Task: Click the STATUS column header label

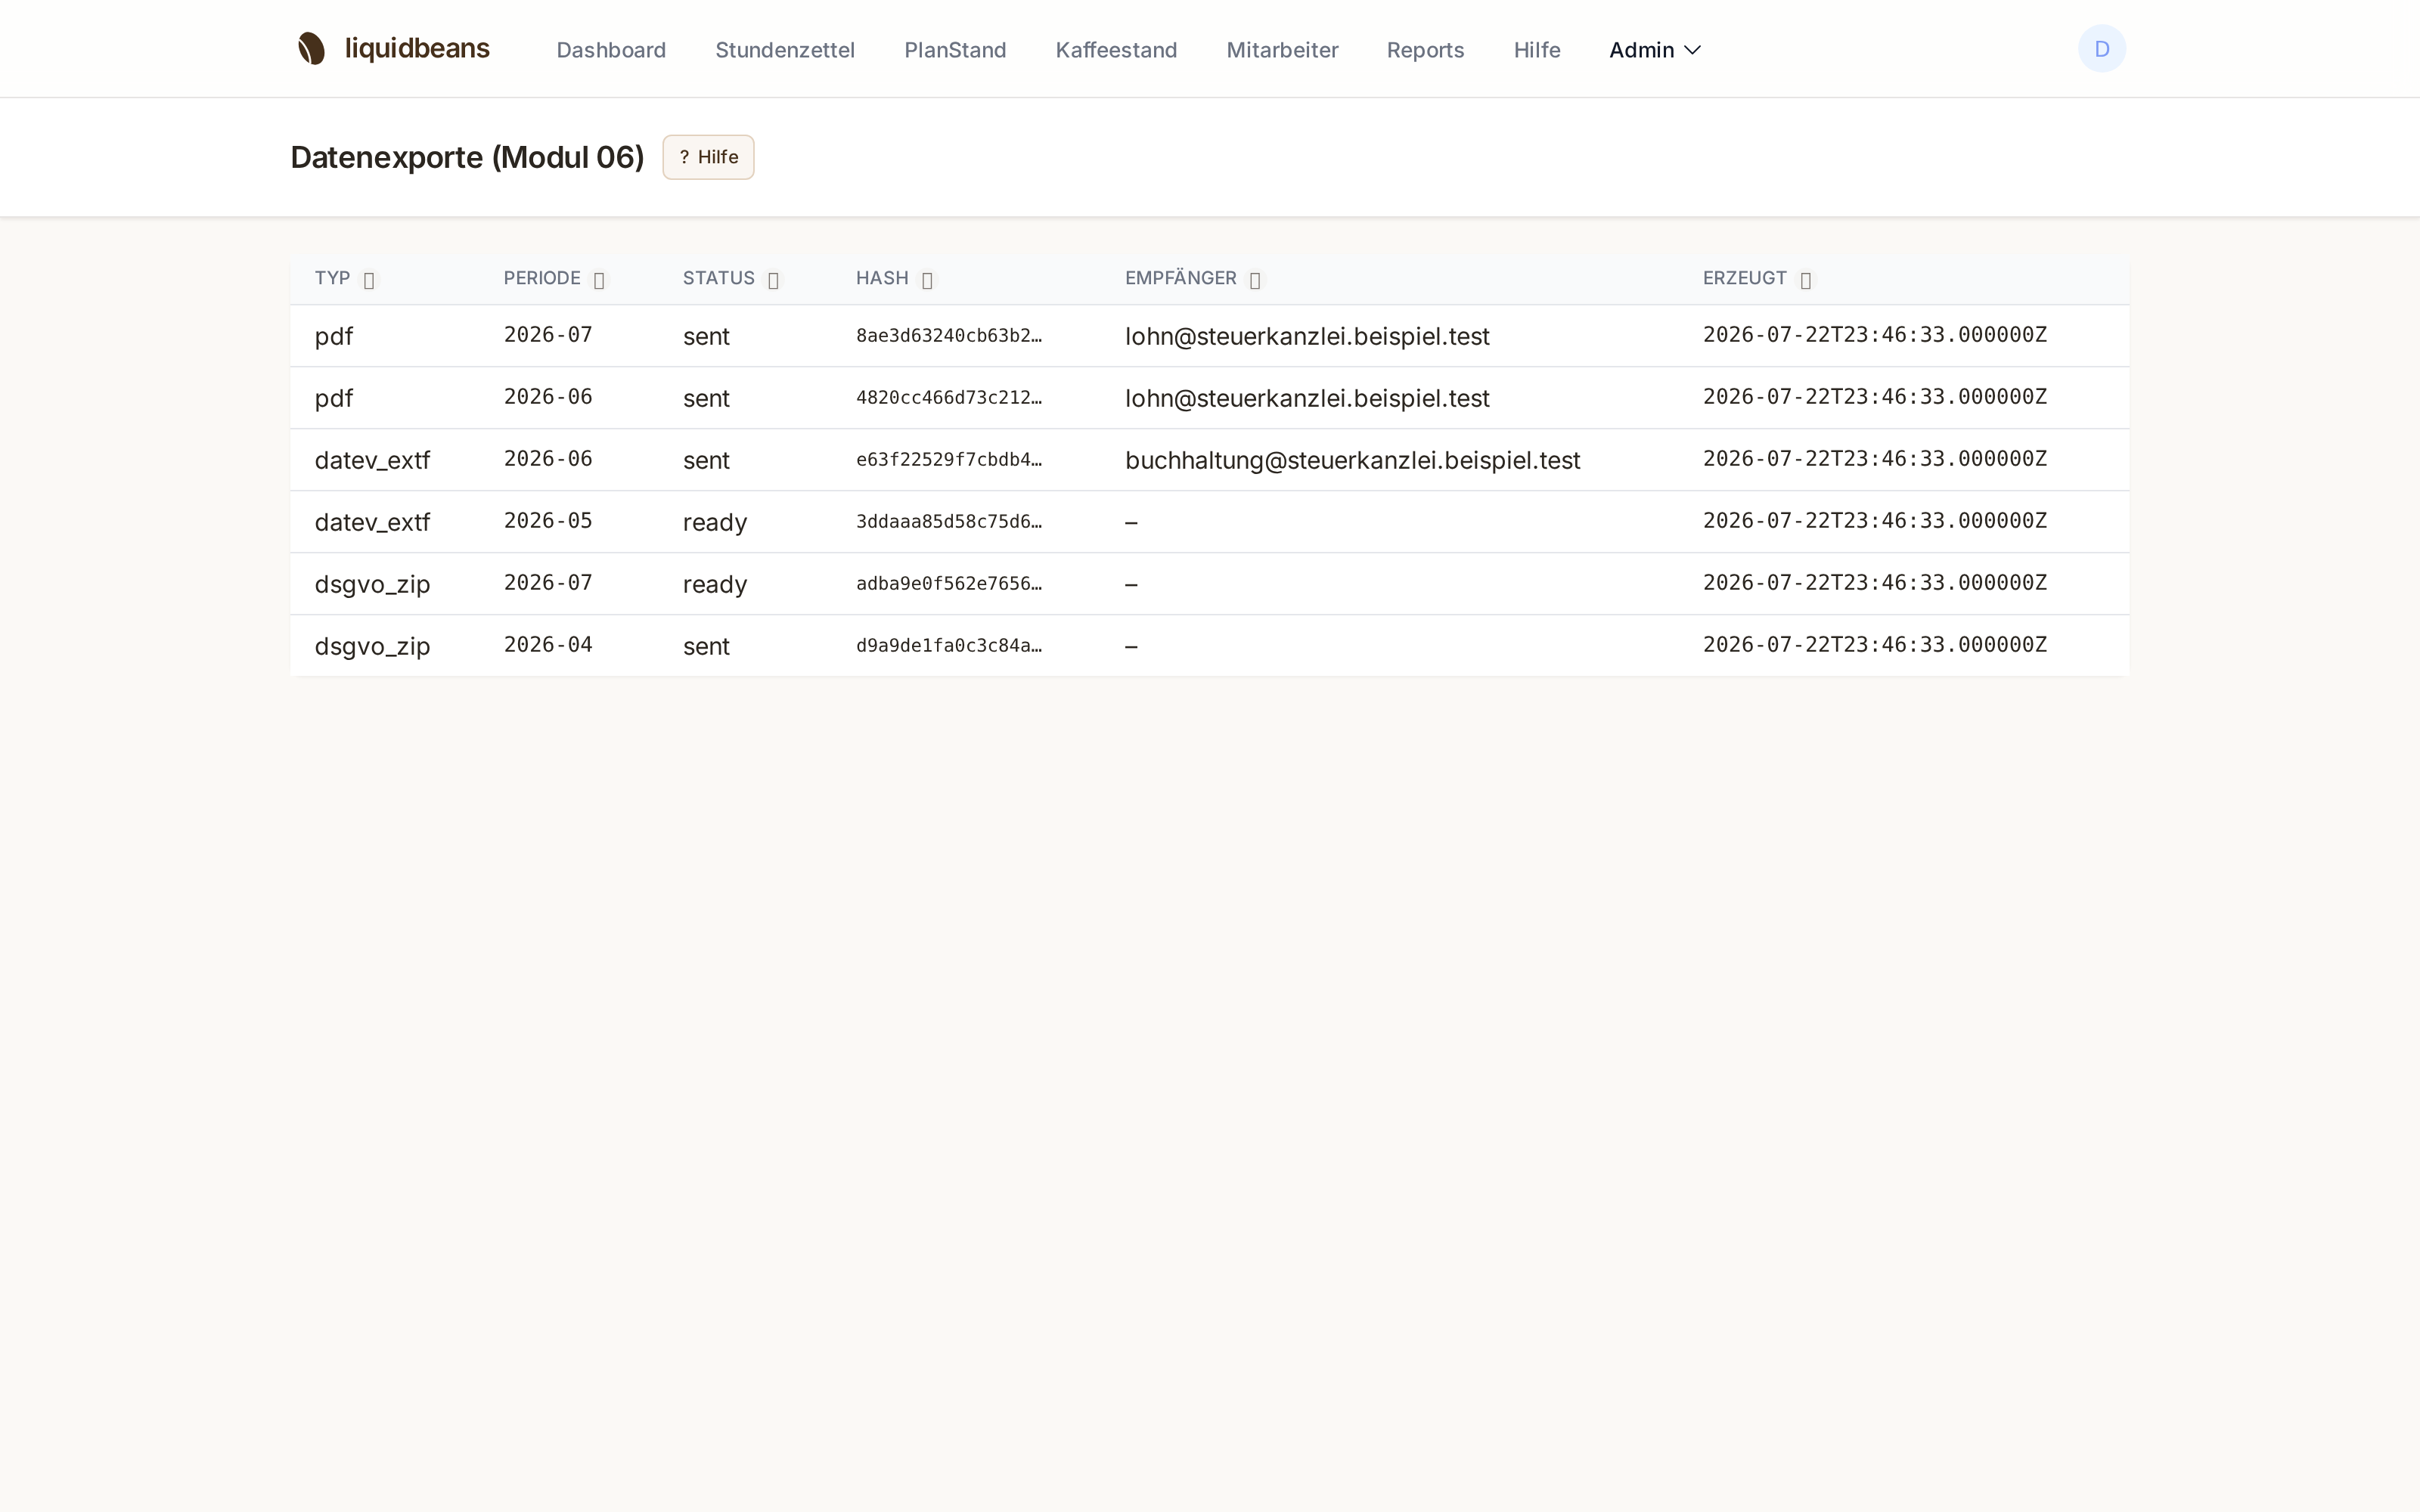Action: point(719,278)
